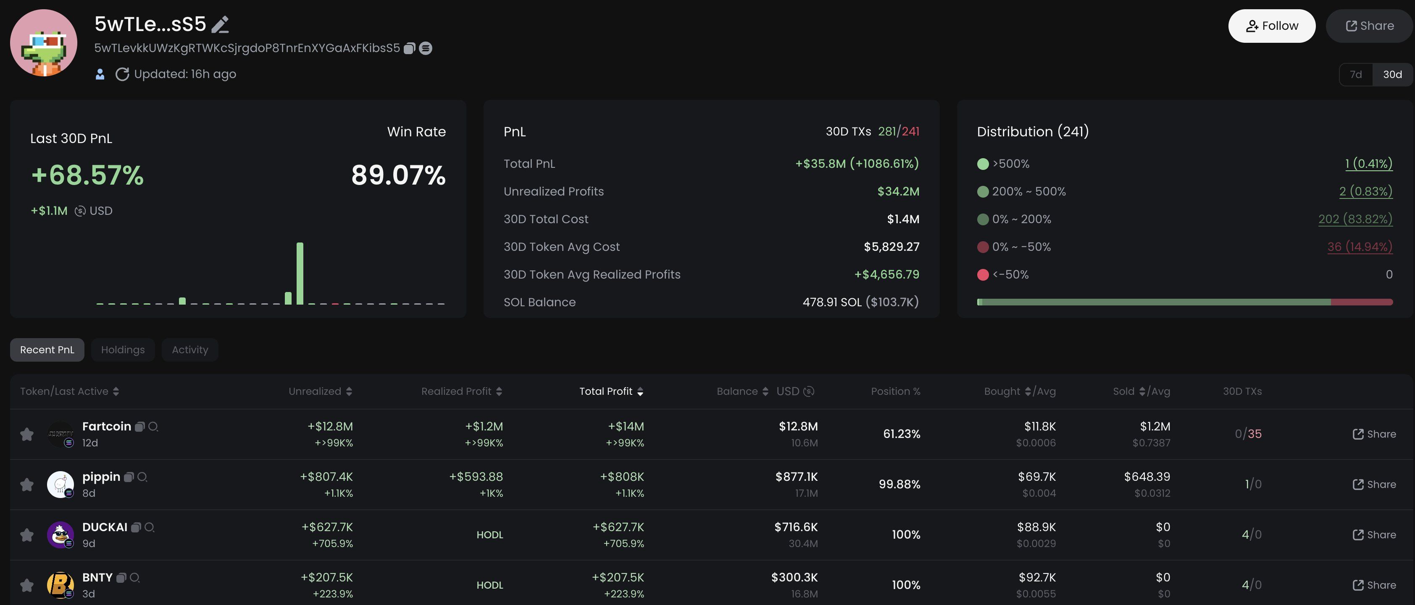The width and height of the screenshot is (1415, 605).
Task: Sort by Total Profit arrows
Action: tap(640, 391)
